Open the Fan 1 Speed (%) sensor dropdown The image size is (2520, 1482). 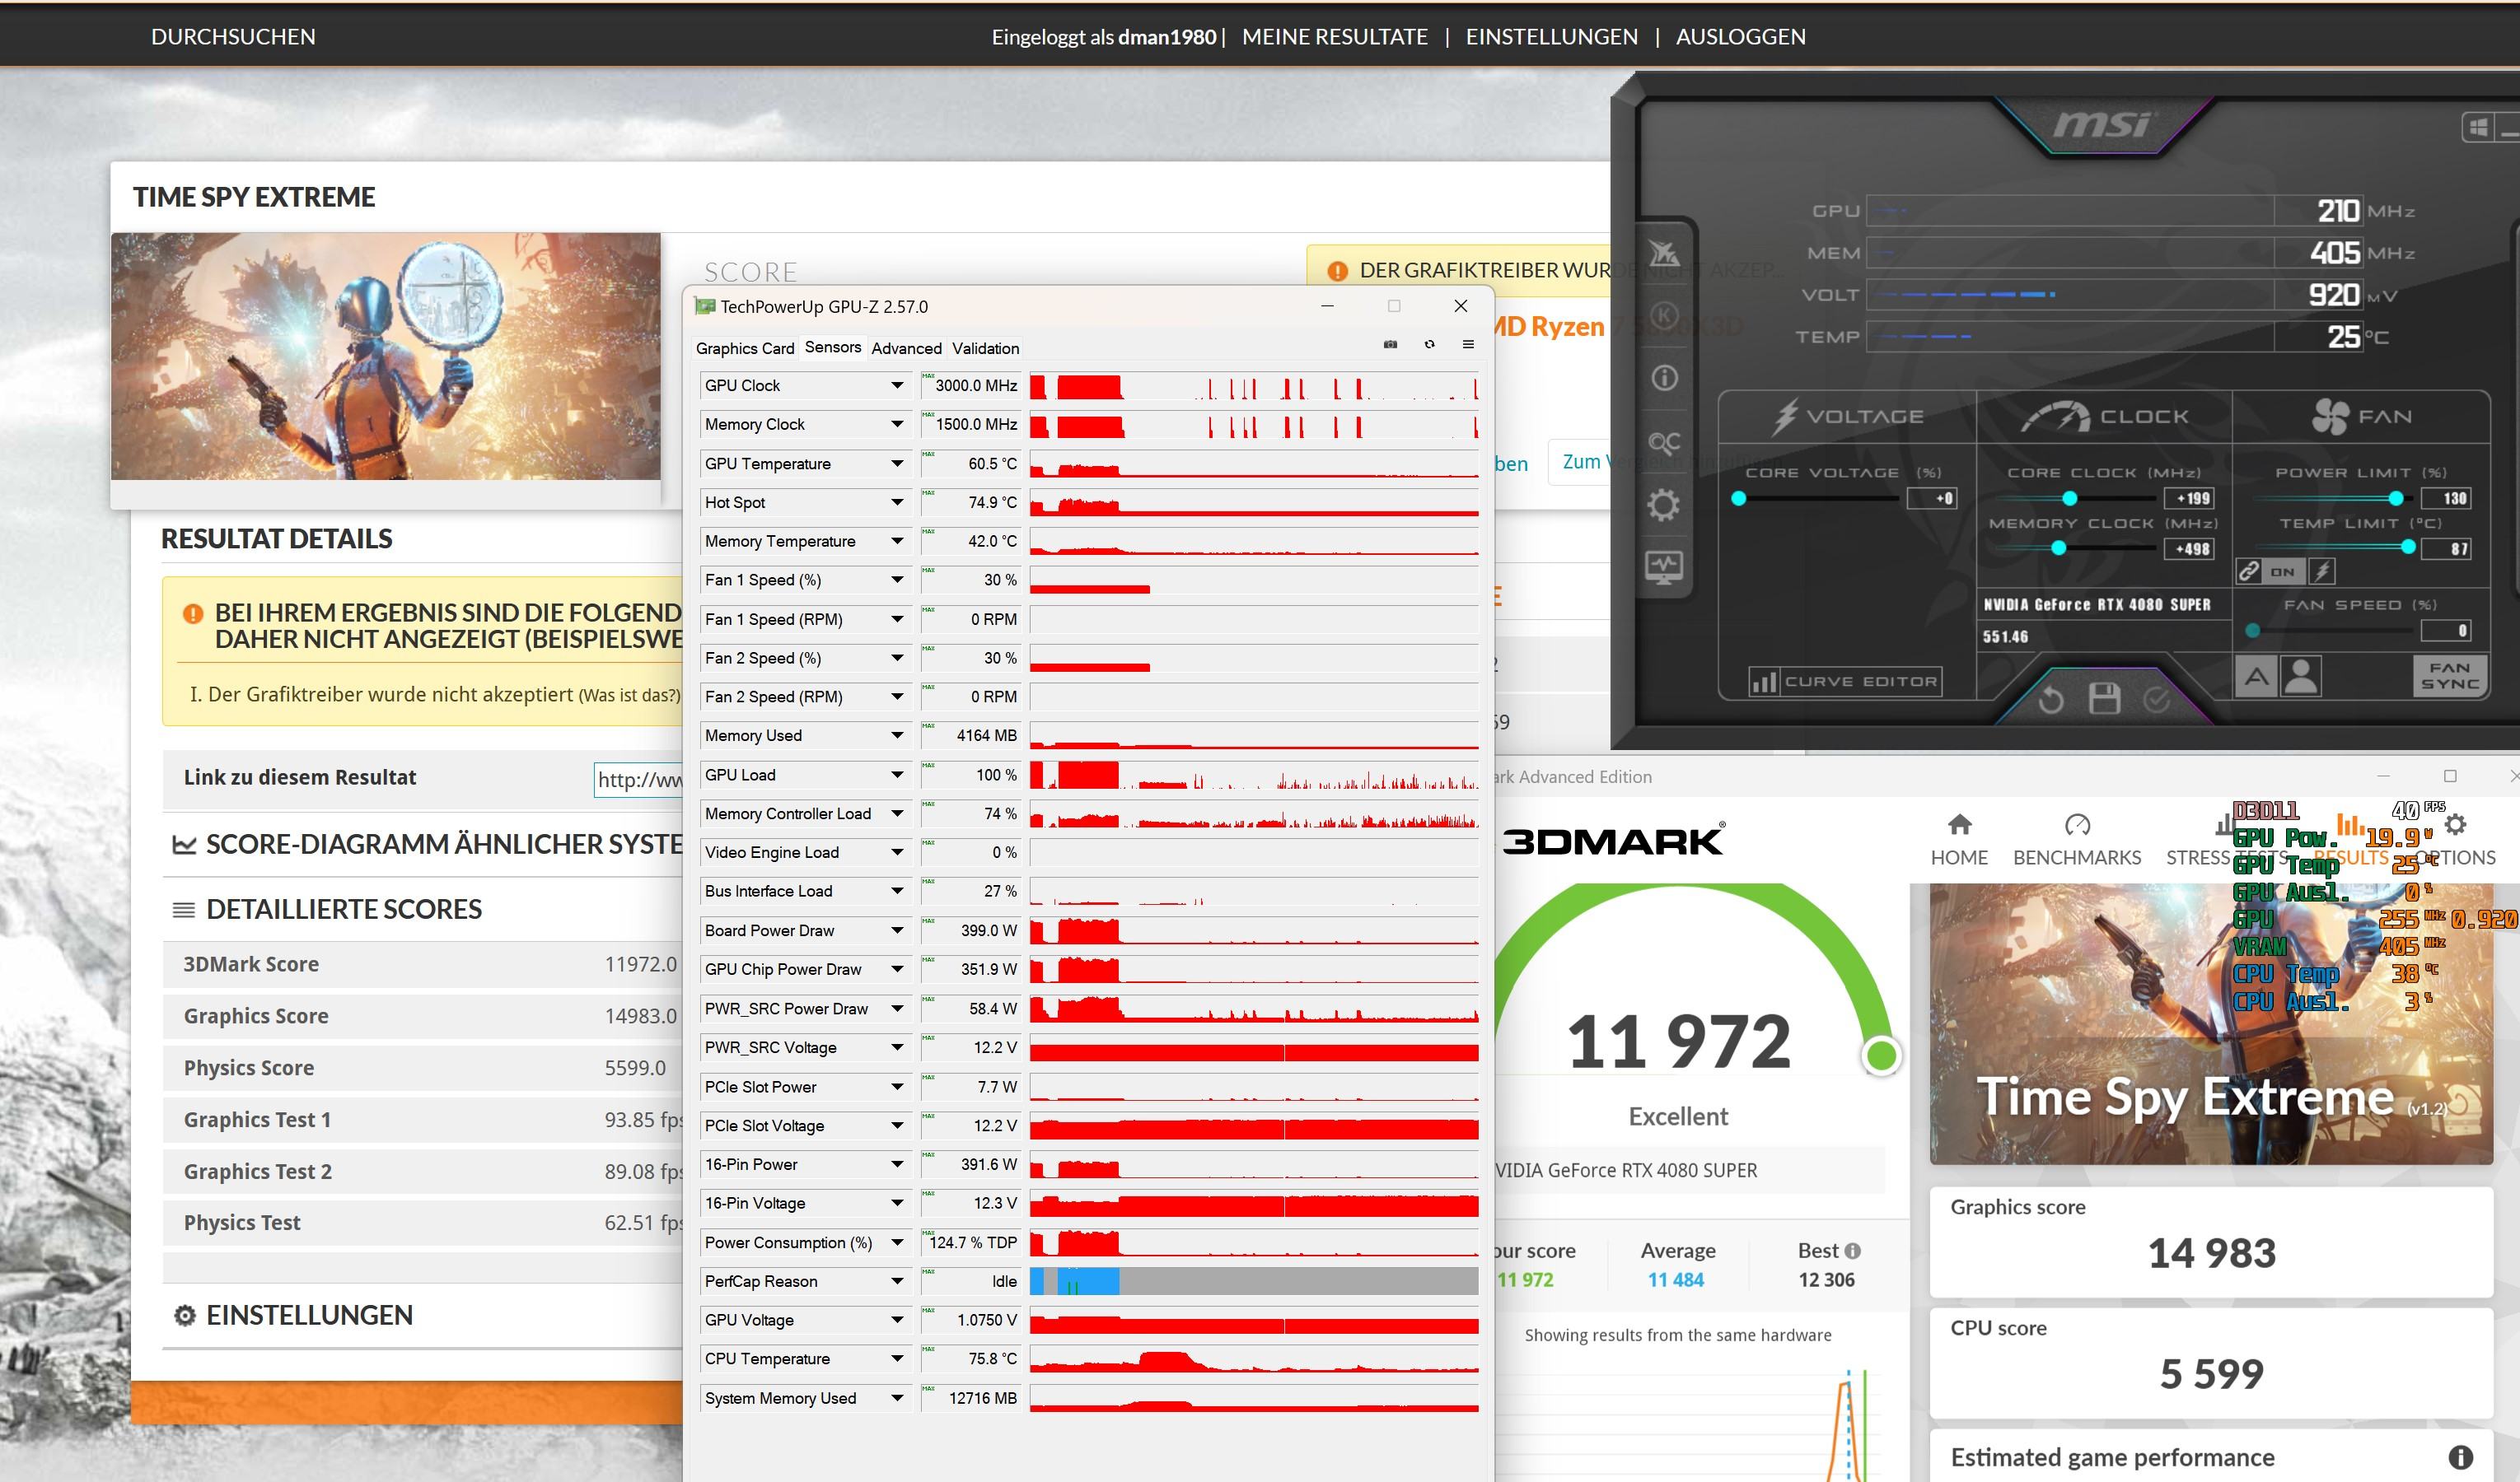point(897,580)
